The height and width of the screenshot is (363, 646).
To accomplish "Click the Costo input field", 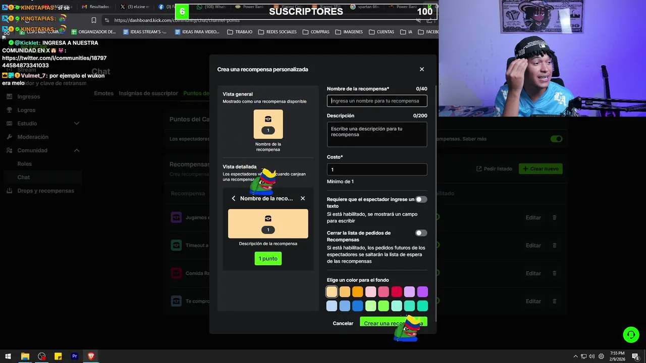I will pos(377,169).
